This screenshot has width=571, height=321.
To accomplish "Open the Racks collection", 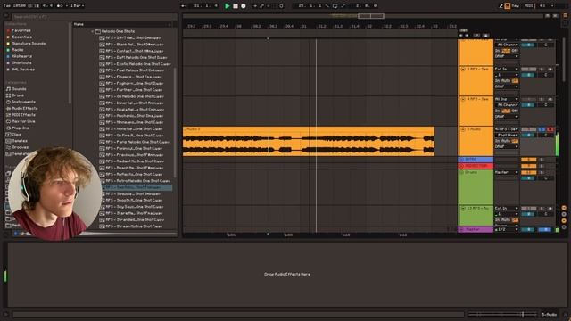I will tap(18, 50).
